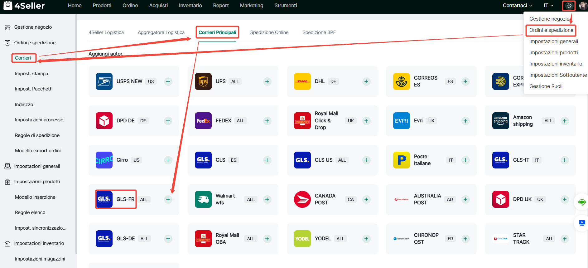588x268 pixels.
Task: Click plus icon for Royal Mail OBA
Action: (x=267, y=239)
